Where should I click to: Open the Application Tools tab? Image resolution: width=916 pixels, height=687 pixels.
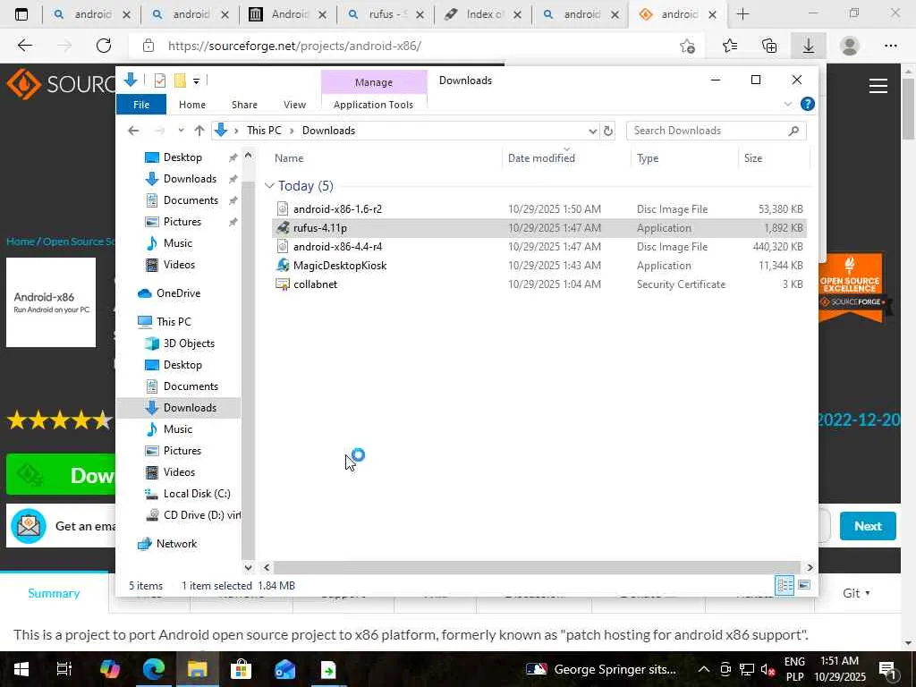pos(373,105)
